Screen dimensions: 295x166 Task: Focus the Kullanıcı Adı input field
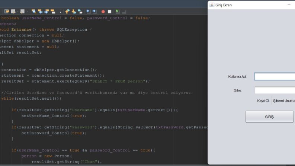pos(275,77)
